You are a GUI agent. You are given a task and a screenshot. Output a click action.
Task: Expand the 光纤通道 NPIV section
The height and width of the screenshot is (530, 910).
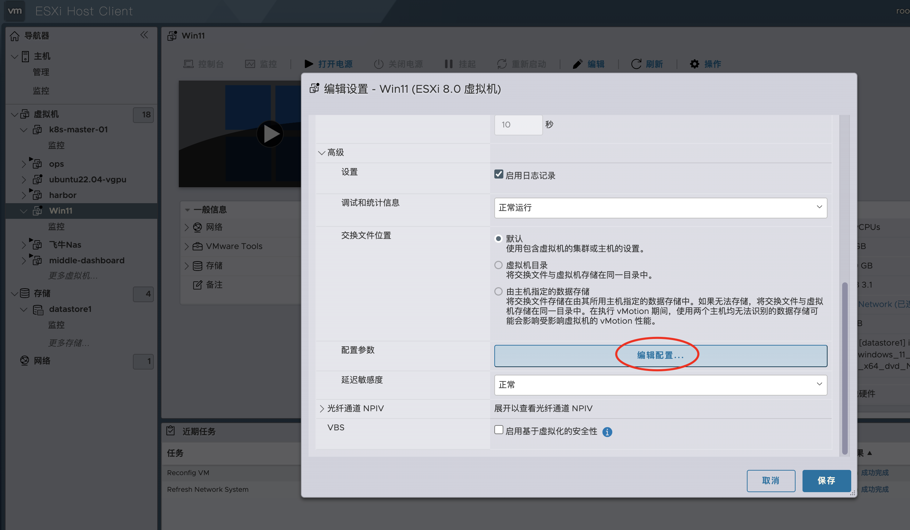[x=321, y=408]
